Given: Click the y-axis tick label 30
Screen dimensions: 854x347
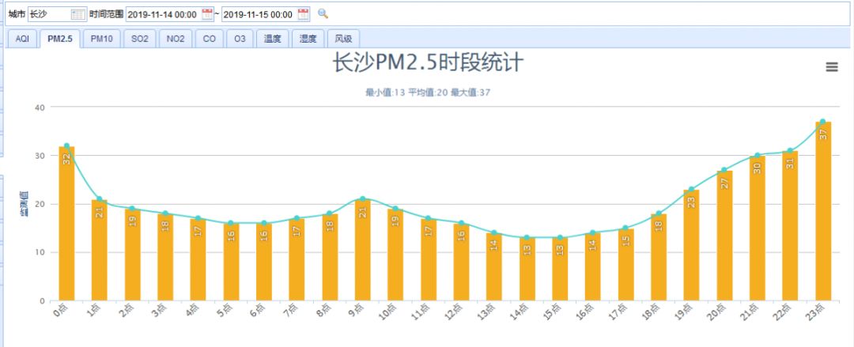Looking at the screenshot, I should 40,155.
